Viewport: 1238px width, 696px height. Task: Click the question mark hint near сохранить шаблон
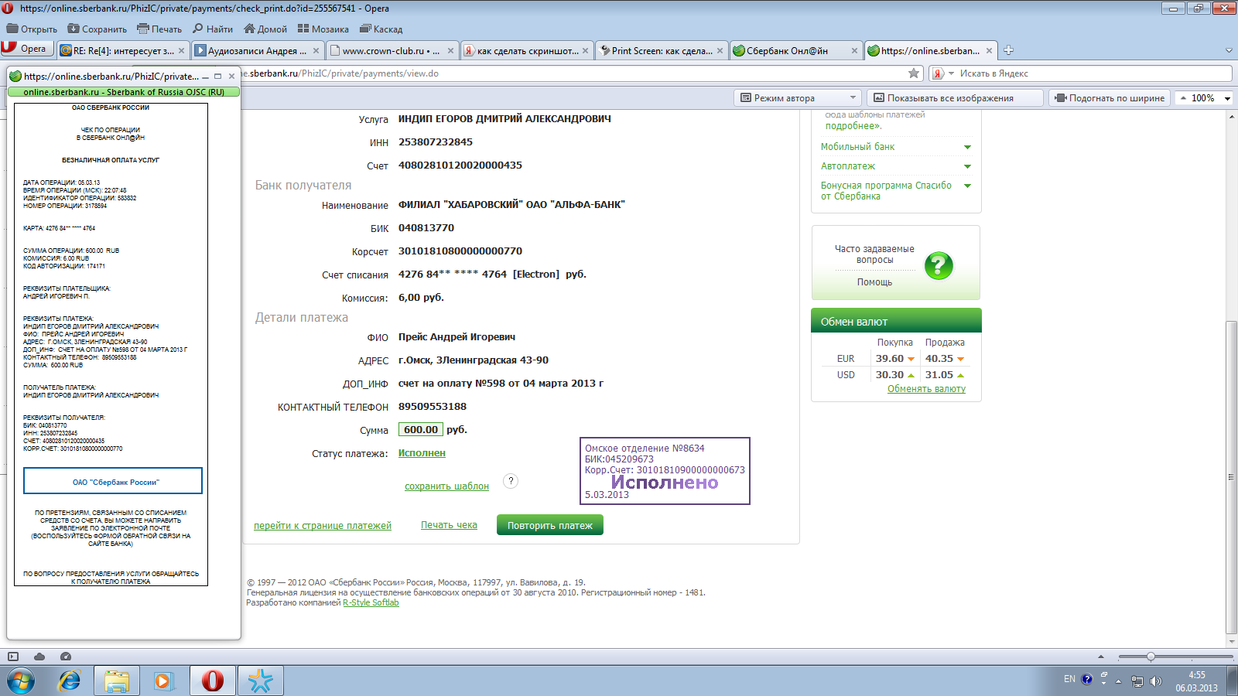pos(510,481)
